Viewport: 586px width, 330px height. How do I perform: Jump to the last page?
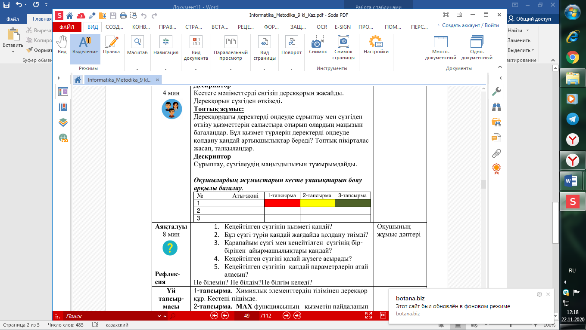coord(297,315)
